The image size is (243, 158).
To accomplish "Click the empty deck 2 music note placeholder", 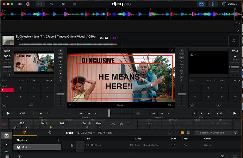I will coord(234,40).
